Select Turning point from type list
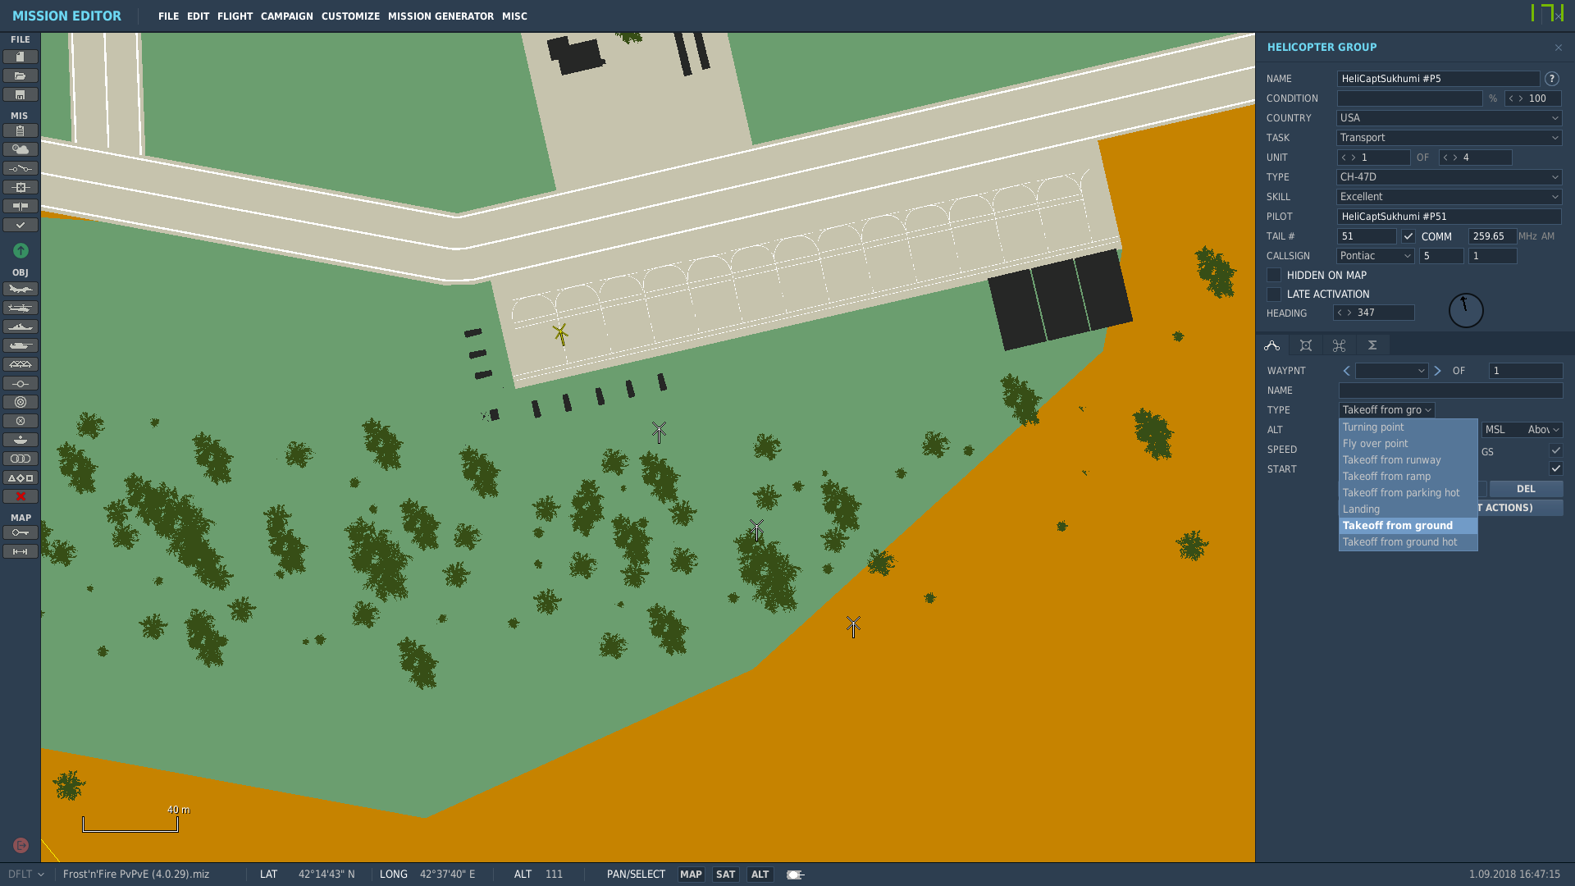Viewport: 1575px width, 886px height. tap(1408, 427)
